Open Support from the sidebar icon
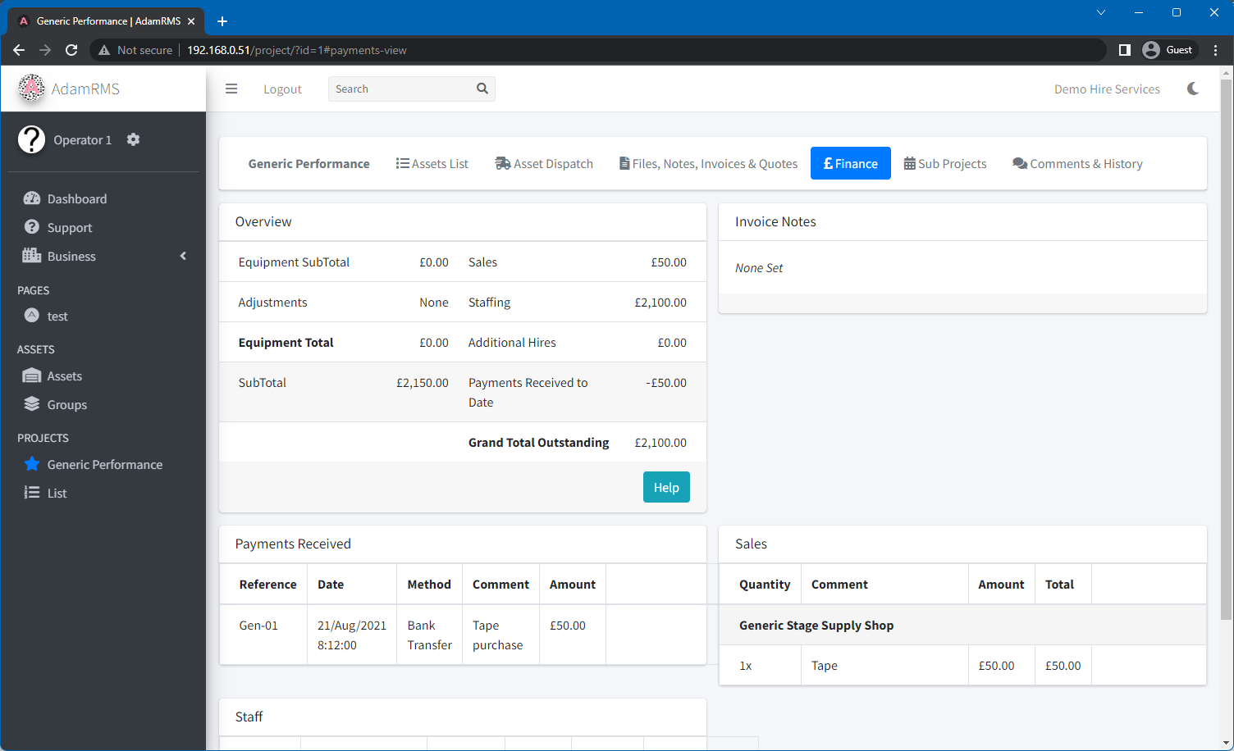The image size is (1234, 751). click(x=33, y=227)
